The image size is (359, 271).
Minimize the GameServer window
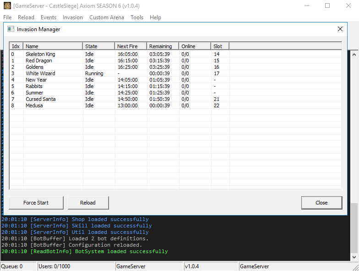click(307, 6)
